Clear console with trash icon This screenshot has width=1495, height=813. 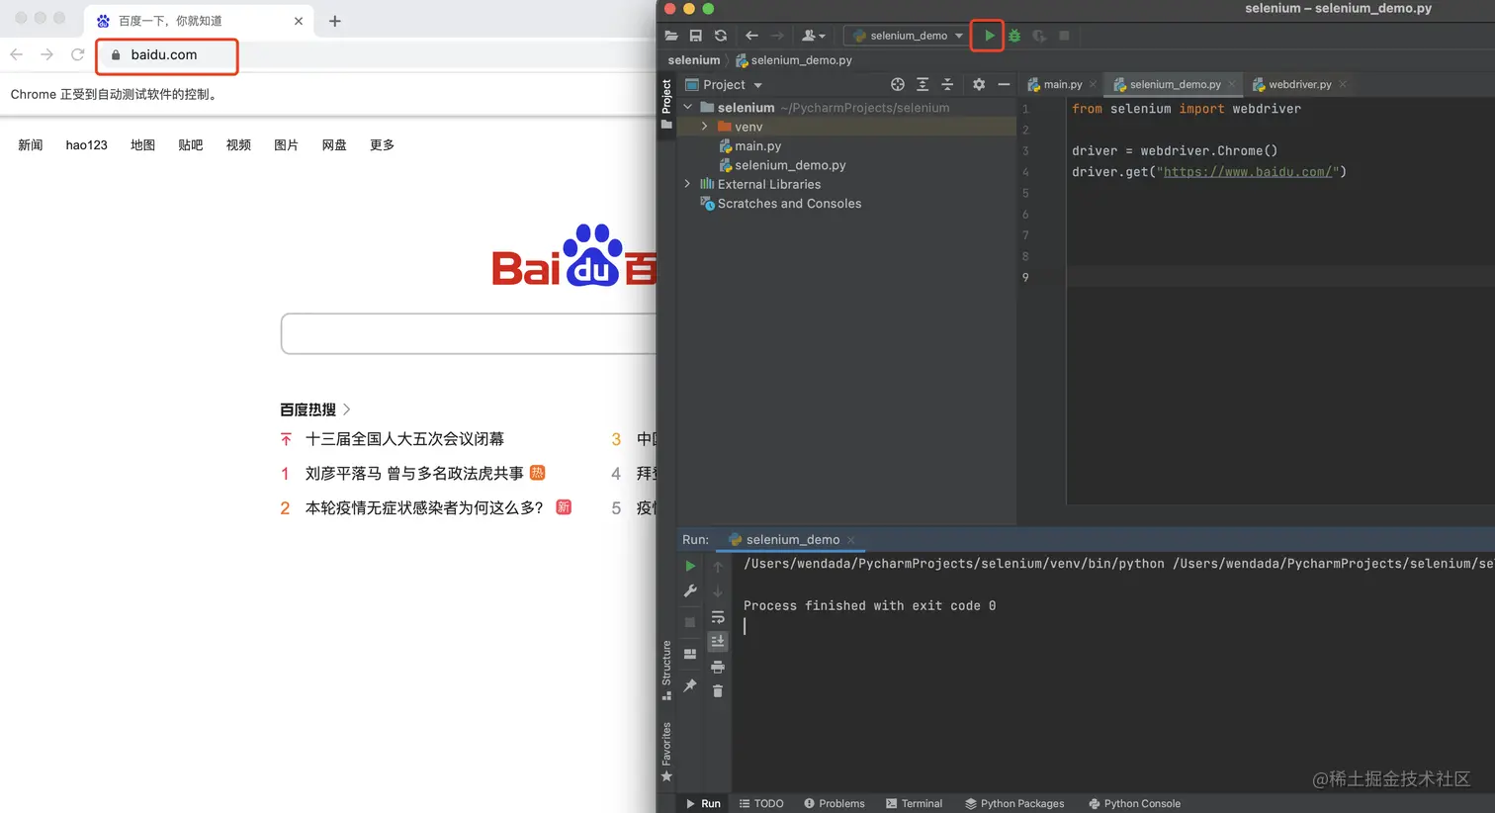718,691
